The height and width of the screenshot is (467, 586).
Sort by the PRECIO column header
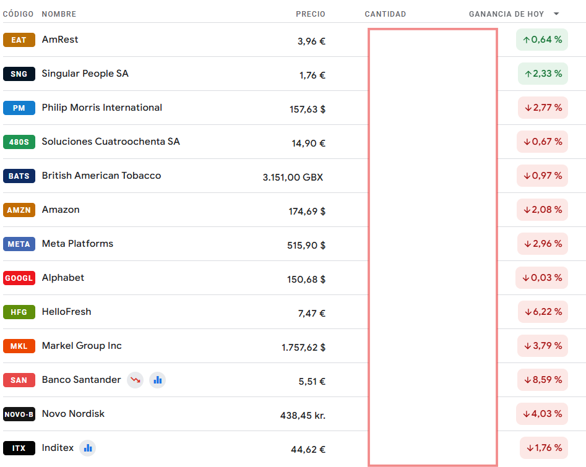click(x=311, y=14)
